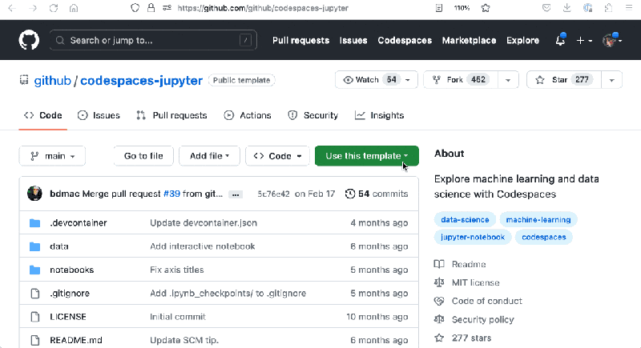The width and height of the screenshot is (641, 348).
Task: Click the shield tracking protection icon
Action: (135, 8)
